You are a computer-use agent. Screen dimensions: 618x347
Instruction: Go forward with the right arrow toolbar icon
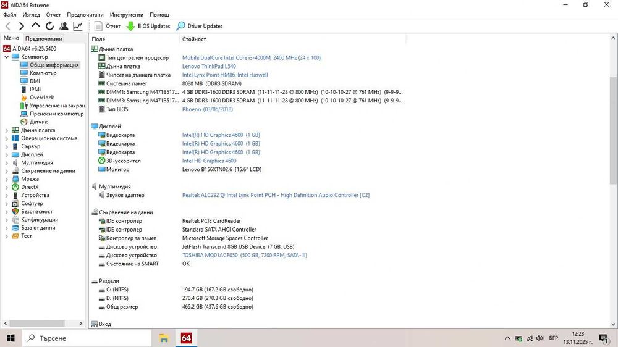[22, 26]
